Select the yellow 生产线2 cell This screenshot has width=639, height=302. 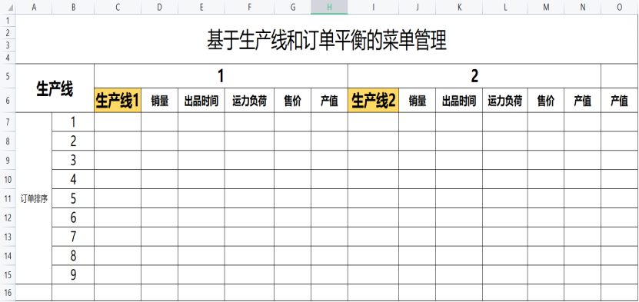[373, 100]
